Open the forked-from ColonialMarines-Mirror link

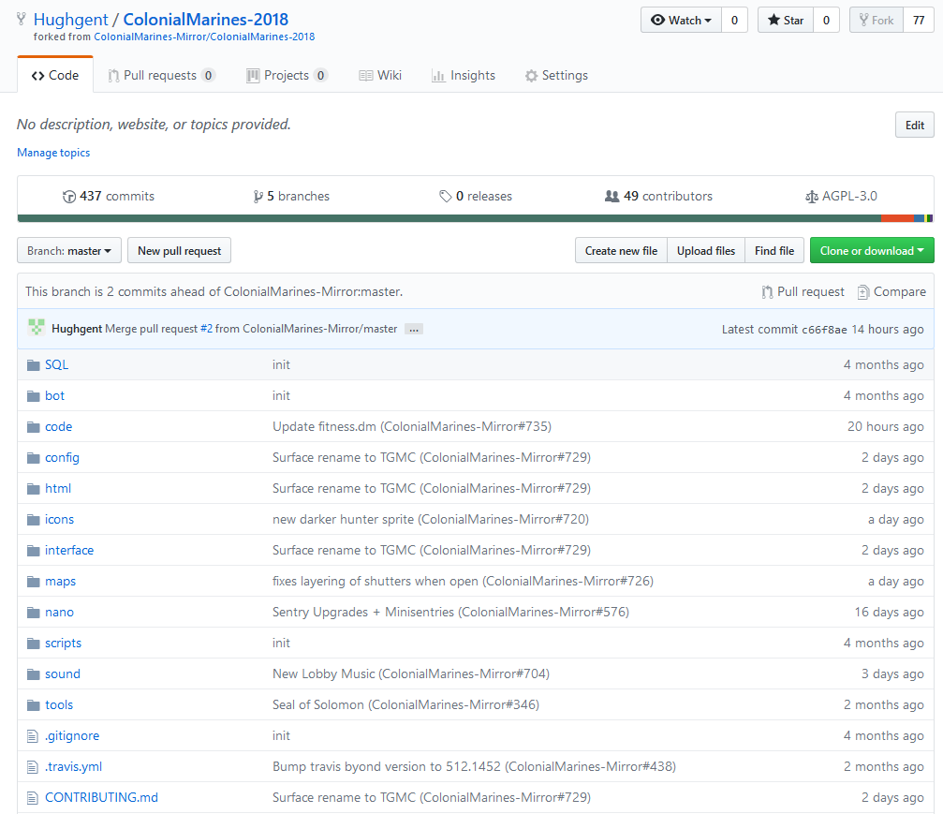pyautogui.click(x=204, y=37)
